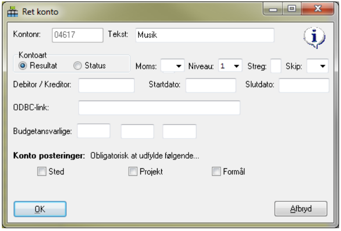Select the Status radio button
Image resolution: width=341 pixels, height=231 pixels.
[x=77, y=65]
